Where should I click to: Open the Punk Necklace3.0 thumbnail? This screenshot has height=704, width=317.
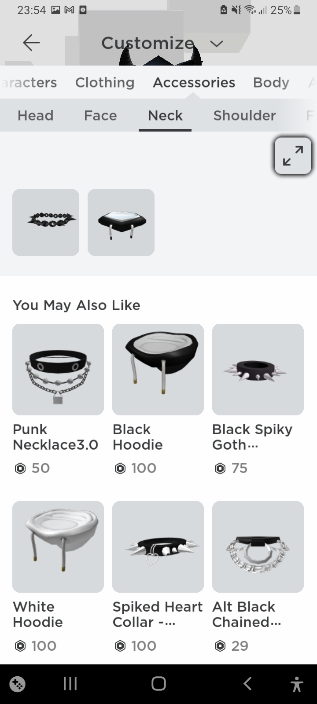[x=58, y=370]
